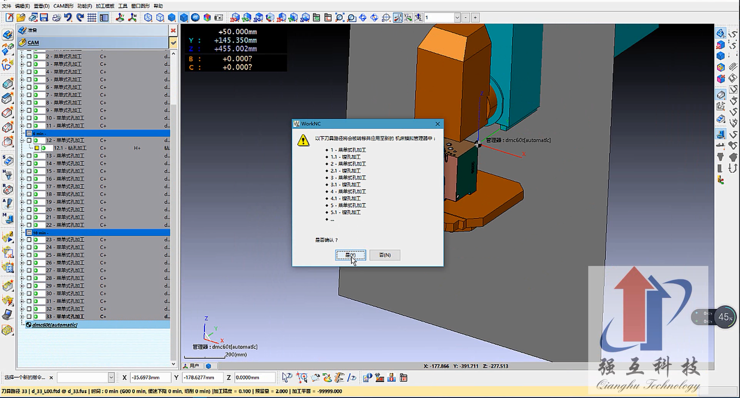Close the WorkNC dialog
The height and width of the screenshot is (398, 740).
point(438,124)
